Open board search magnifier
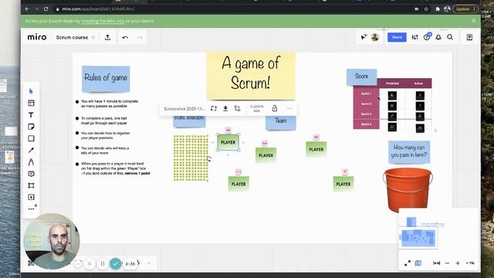 [x=450, y=37]
